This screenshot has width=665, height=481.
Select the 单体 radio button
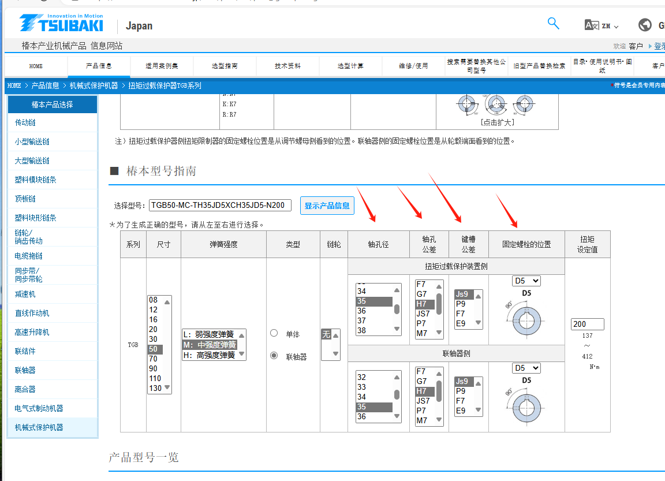point(274,333)
